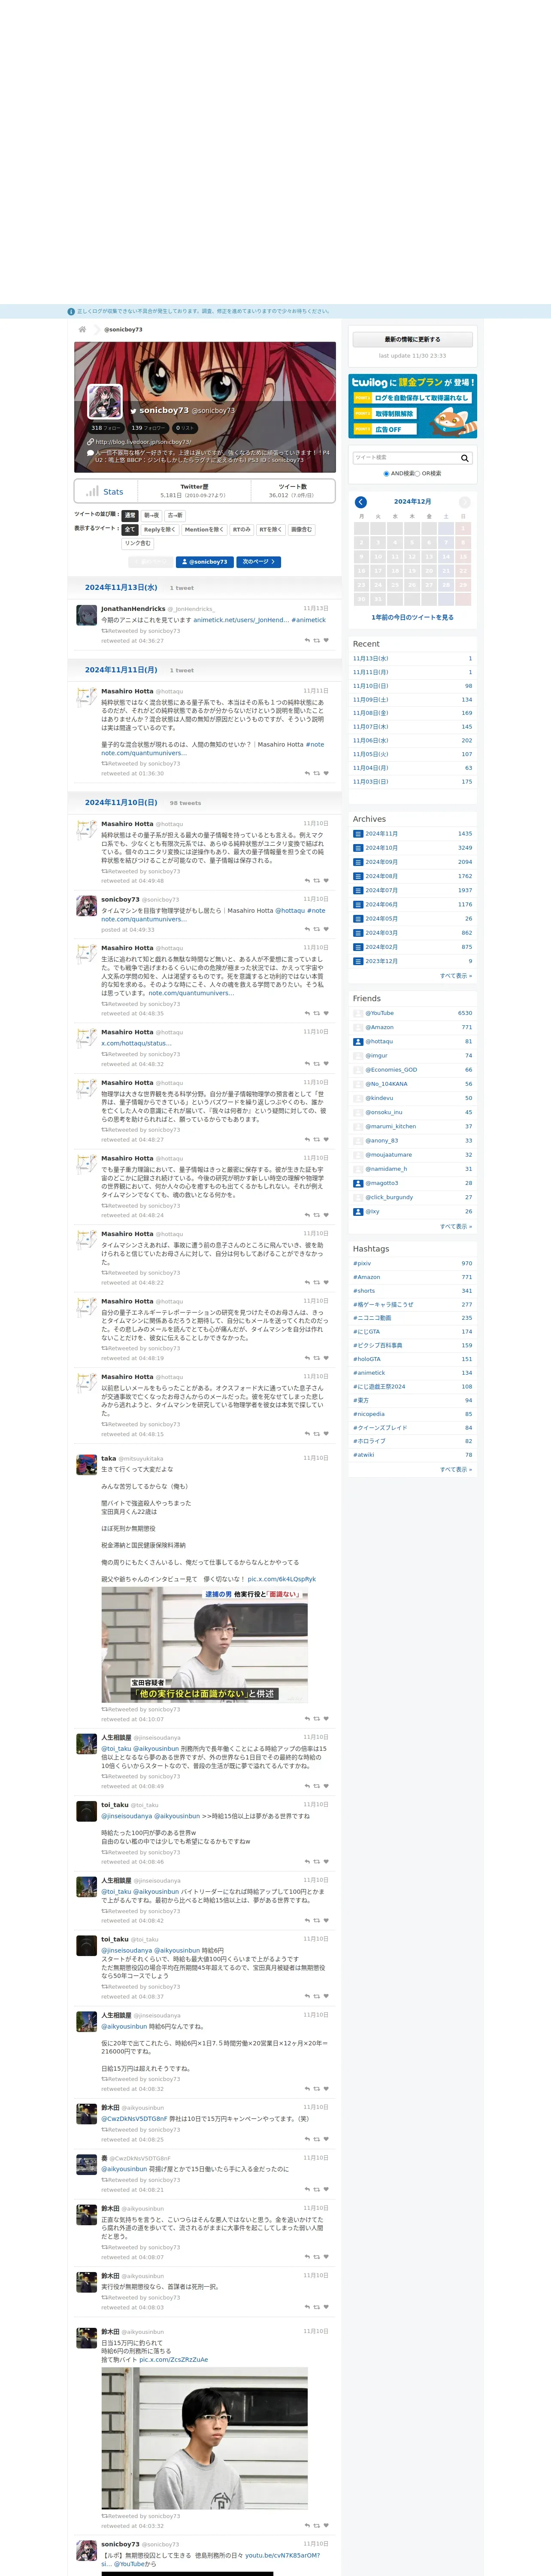The height and width of the screenshot is (2576, 551).
Task: Open the 318 フォロー count
Action: click(106, 428)
